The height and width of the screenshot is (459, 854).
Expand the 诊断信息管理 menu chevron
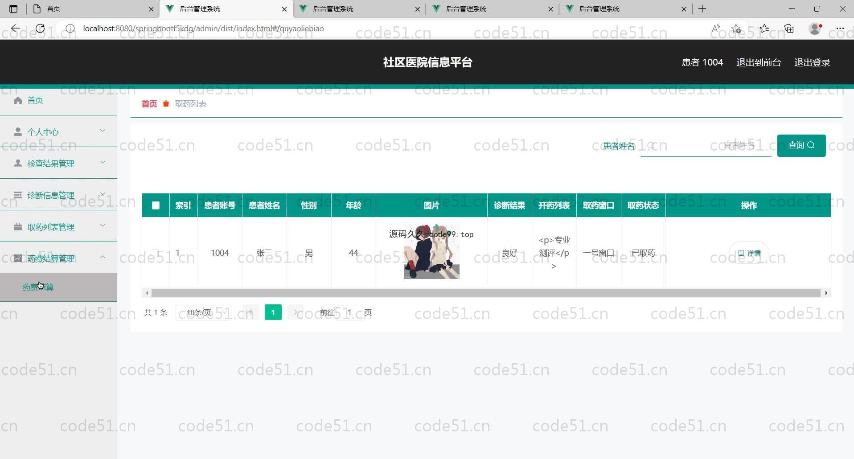pyautogui.click(x=103, y=194)
